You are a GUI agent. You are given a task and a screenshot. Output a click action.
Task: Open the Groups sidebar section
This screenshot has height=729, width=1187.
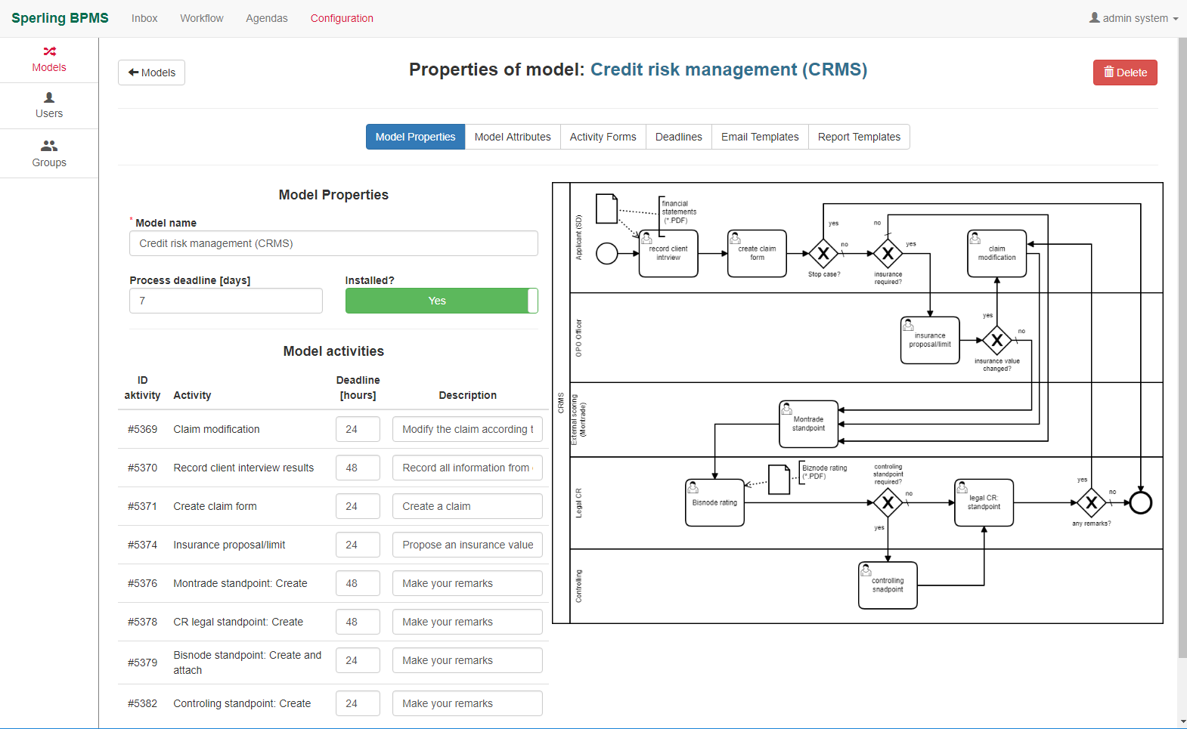[49, 153]
